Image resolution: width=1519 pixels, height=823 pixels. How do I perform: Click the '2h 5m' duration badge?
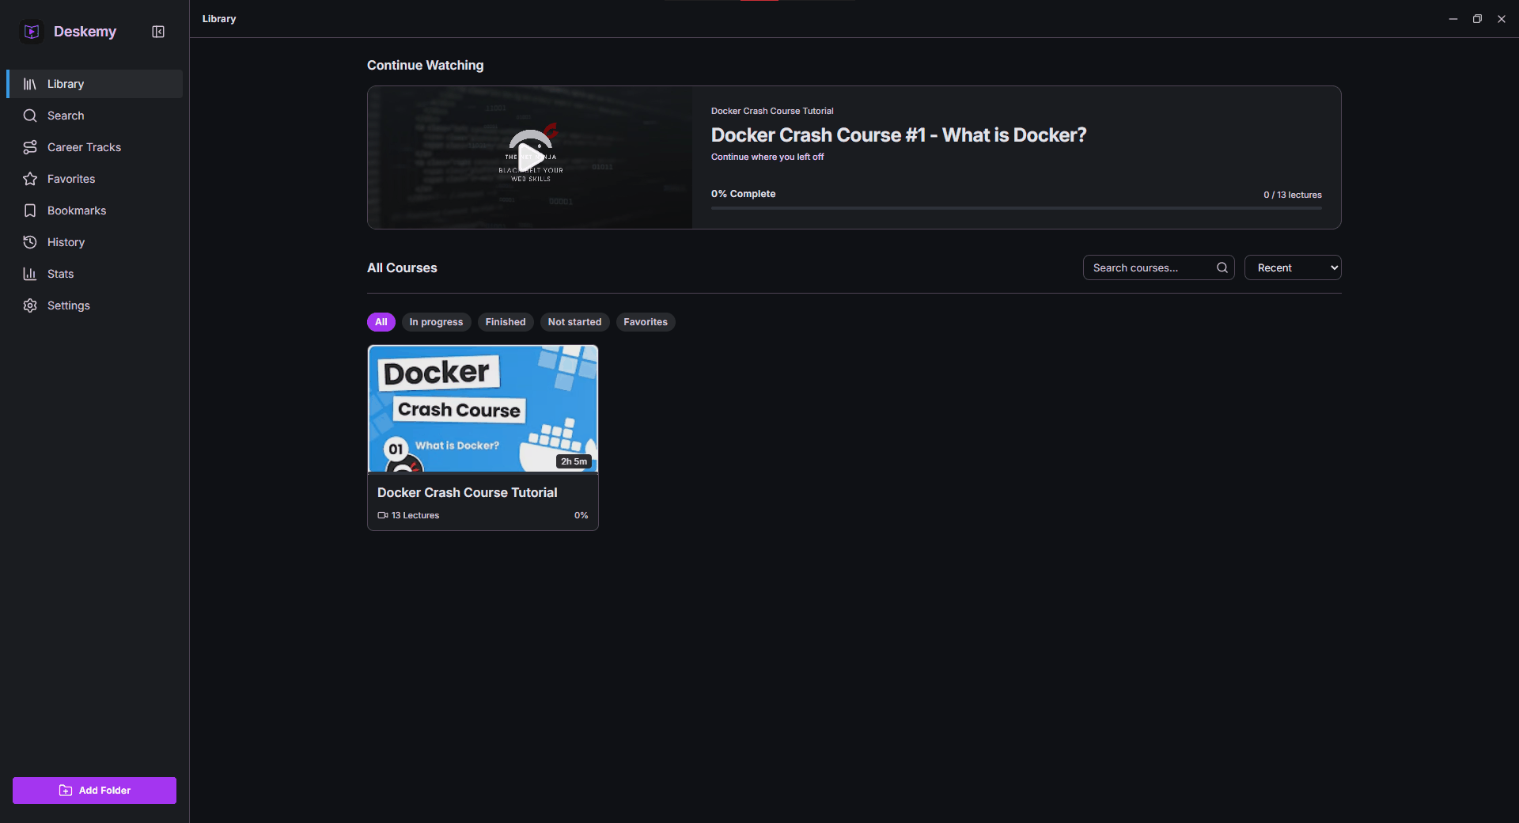(574, 461)
